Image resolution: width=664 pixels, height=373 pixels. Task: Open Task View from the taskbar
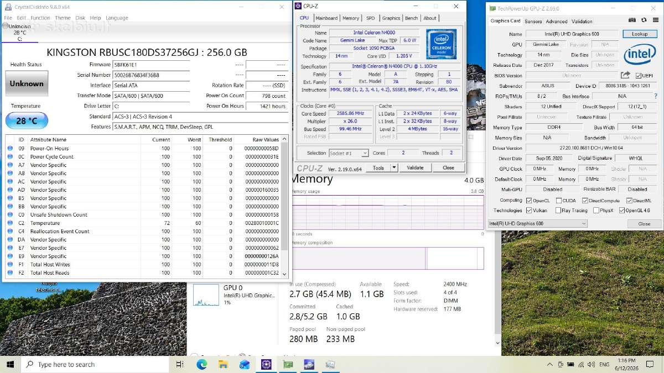pyautogui.click(x=179, y=364)
